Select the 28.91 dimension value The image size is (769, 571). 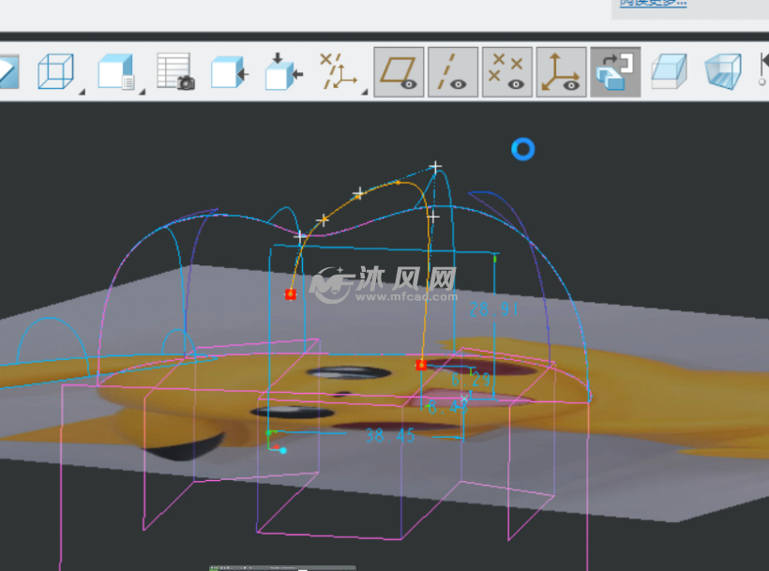tap(493, 309)
